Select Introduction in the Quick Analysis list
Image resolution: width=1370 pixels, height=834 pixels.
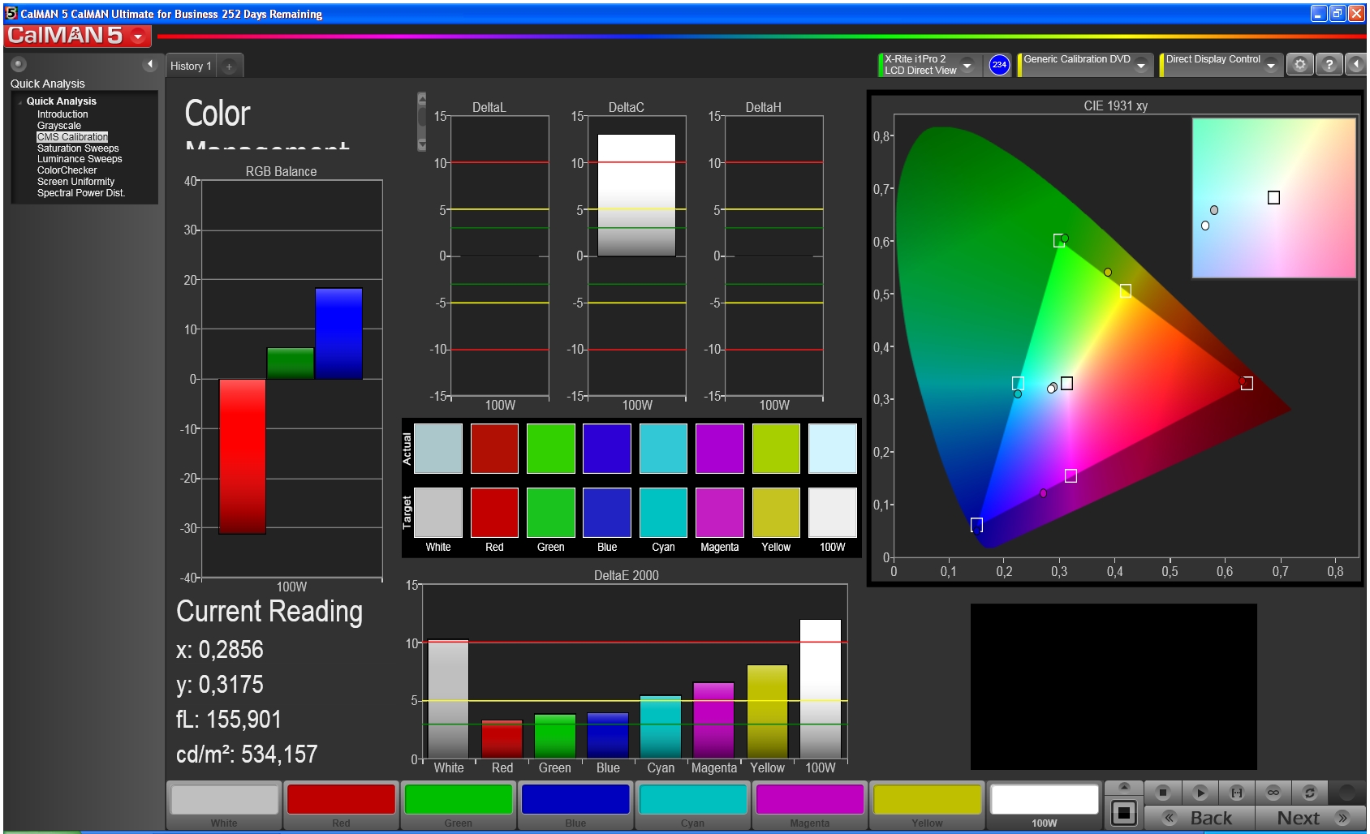(62, 114)
